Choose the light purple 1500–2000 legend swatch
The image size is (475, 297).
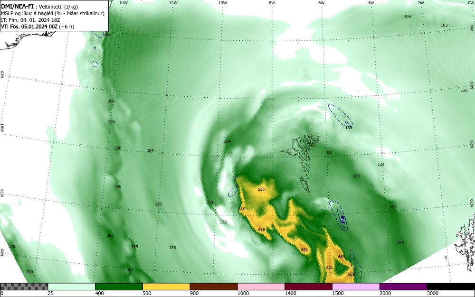[356, 287]
